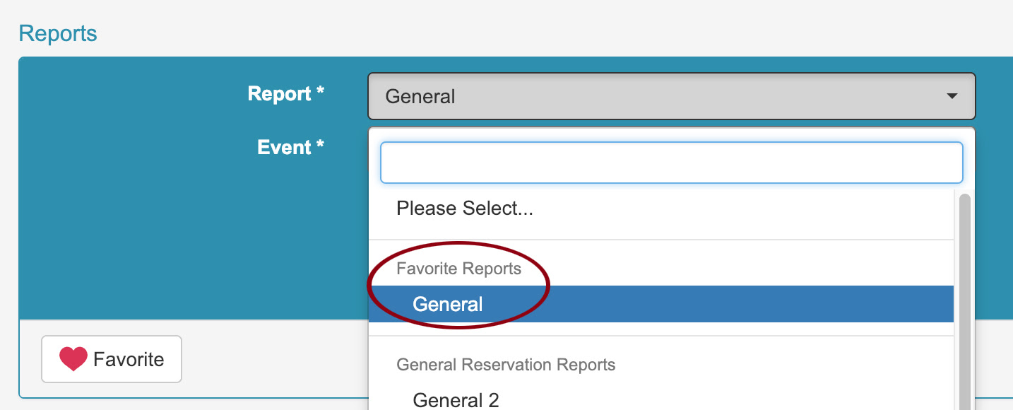Image resolution: width=1013 pixels, height=410 pixels.
Task: Click blank area of blue form panel
Action: 191,233
